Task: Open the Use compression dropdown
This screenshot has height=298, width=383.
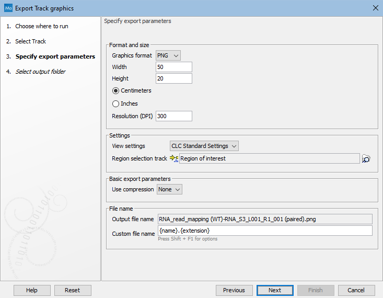Action: pyautogui.click(x=169, y=189)
